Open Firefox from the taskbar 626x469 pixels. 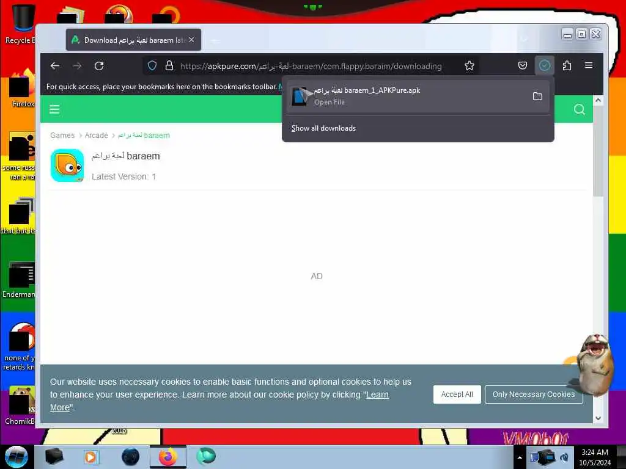[x=168, y=457]
